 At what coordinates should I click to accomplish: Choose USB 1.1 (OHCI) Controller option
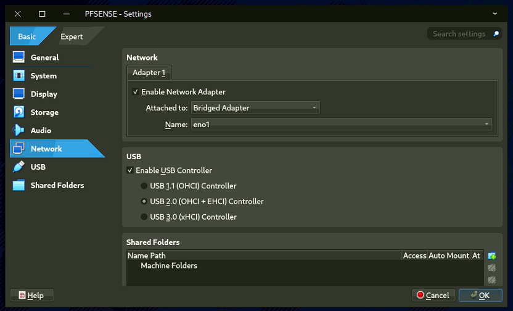(144, 186)
